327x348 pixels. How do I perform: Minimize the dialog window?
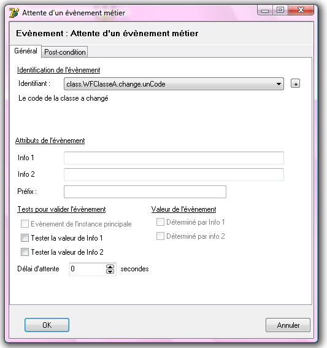point(265,10)
